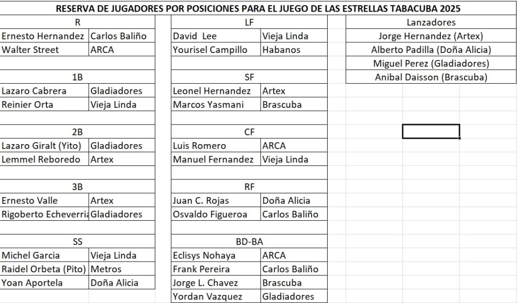
Task: Click the 1B position header cell
Action: click(x=77, y=77)
